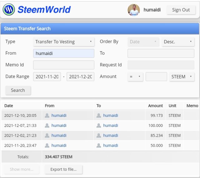Open From humaidi link in 2021-11-20 row
This screenshot has width=200, height=178.
(x=59, y=145)
